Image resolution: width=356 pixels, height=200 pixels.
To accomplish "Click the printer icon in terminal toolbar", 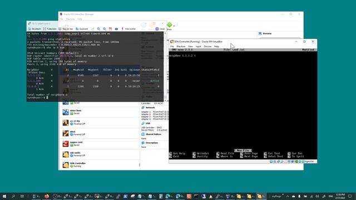I will [x=116, y=29].
